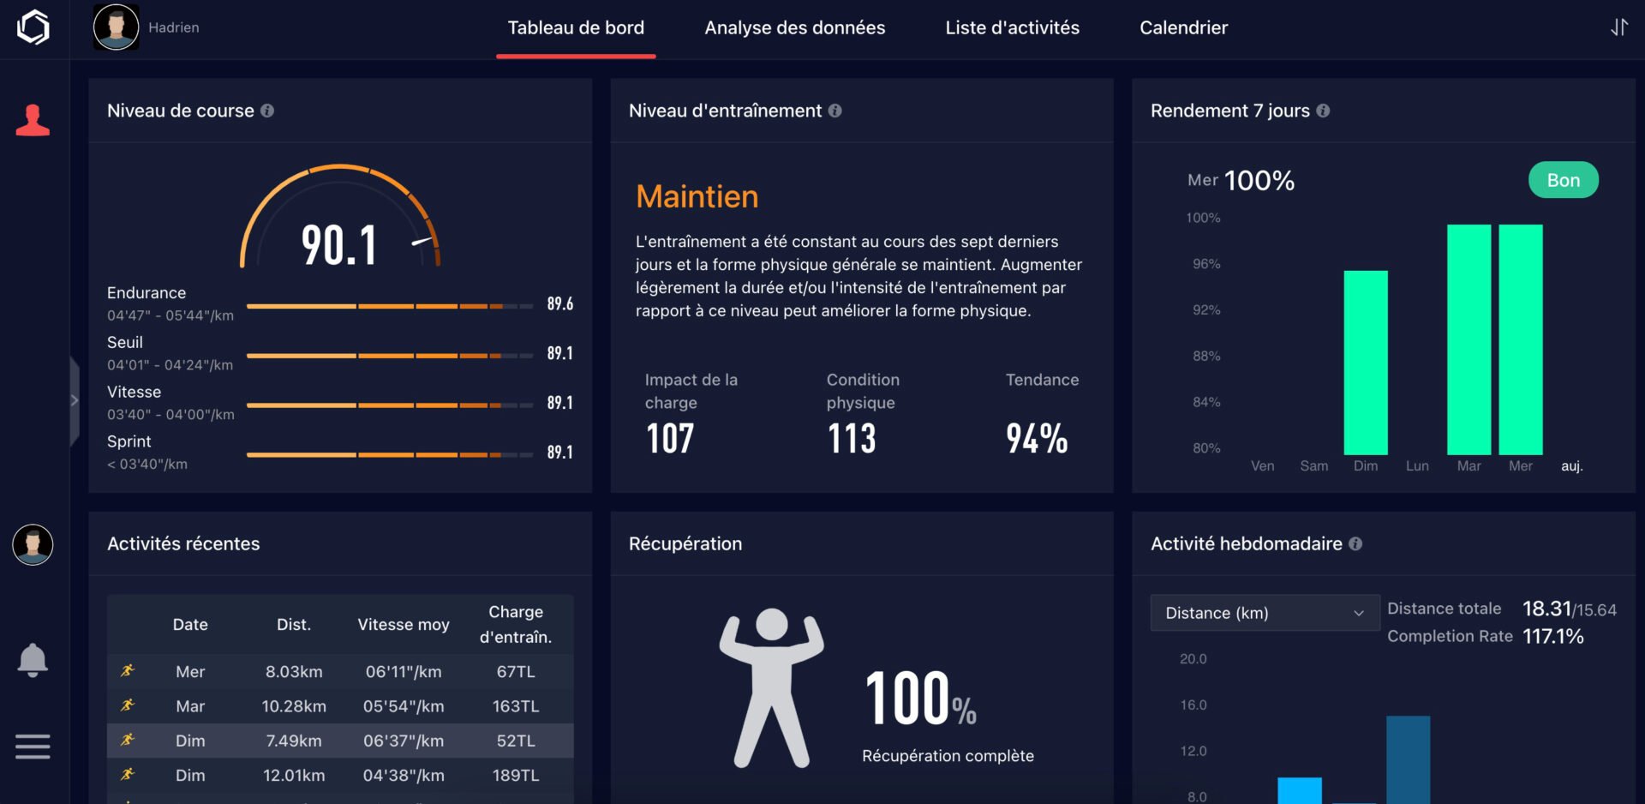The image size is (1645, 804).
Task: Show info for Niveau de course
Action: (267, 111)
